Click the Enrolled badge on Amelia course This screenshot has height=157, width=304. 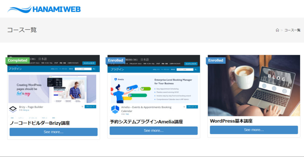(115, 60)
